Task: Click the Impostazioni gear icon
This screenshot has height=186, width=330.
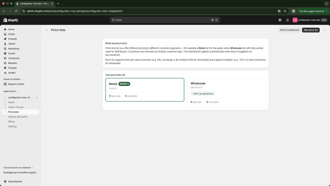Action: click(x=5, y=182)
